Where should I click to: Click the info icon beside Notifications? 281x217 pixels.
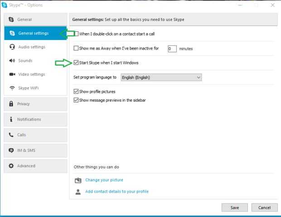(11, 119)
